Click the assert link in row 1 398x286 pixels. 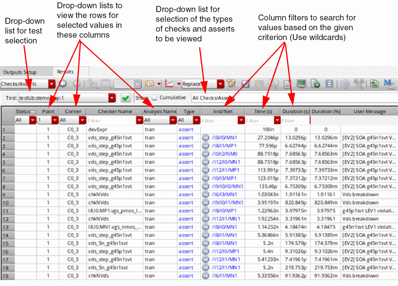tap(185, 129)
